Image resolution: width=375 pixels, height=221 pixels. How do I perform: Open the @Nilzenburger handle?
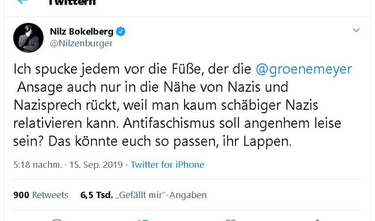(81, 43)
